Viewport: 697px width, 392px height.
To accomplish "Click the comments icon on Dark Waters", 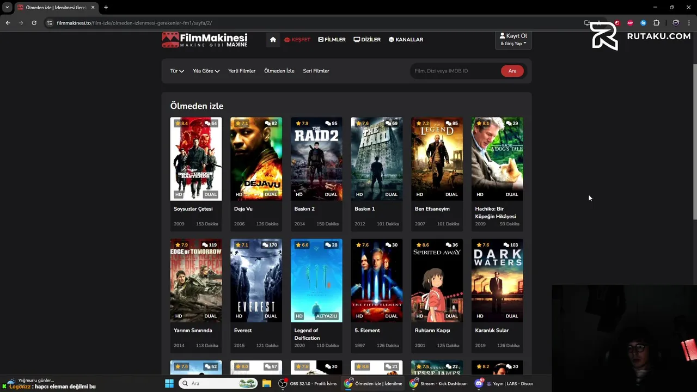I will [505, 245].
